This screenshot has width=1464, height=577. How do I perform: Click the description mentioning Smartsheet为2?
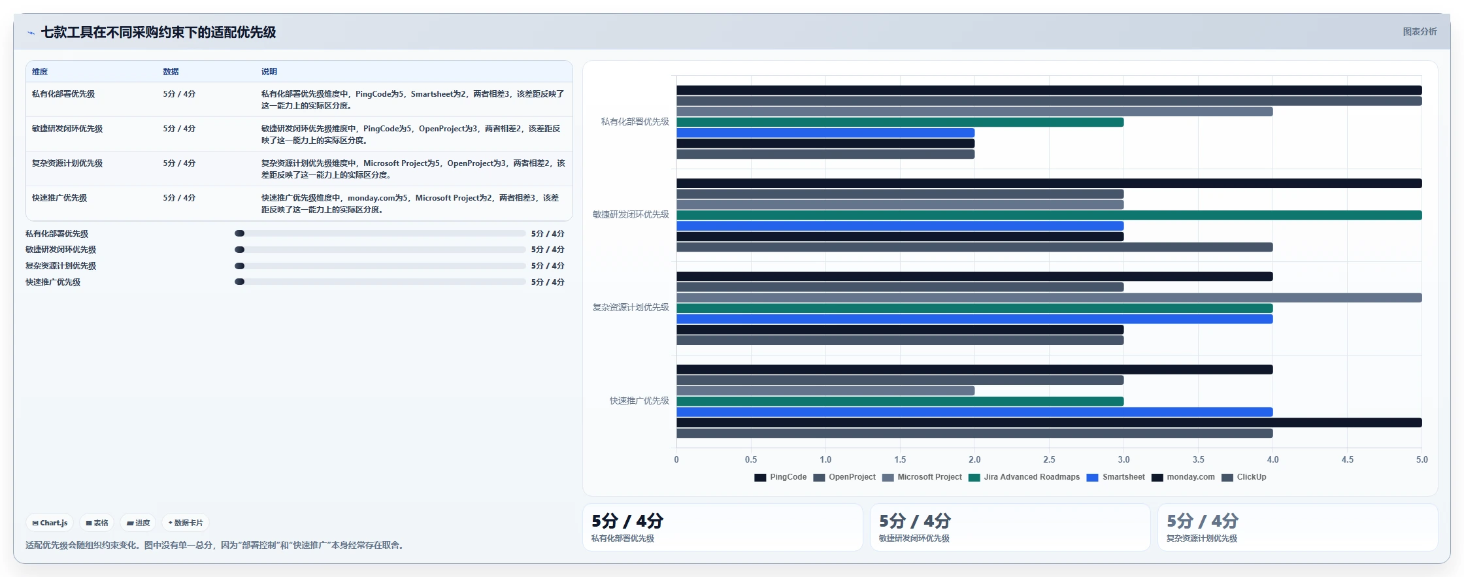click(413, 100)
